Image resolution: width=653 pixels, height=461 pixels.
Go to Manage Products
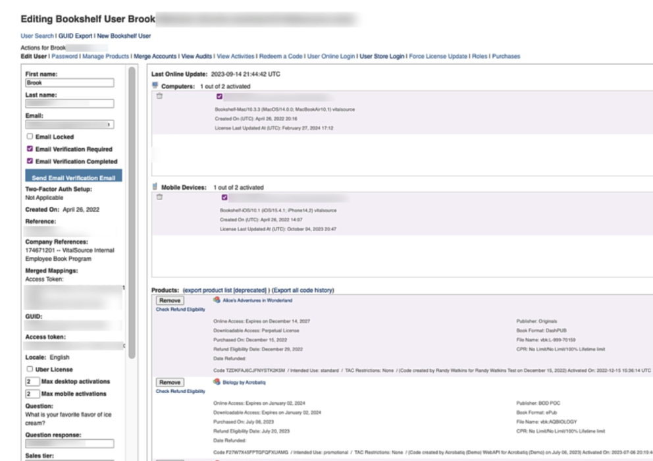pos(106,56)
